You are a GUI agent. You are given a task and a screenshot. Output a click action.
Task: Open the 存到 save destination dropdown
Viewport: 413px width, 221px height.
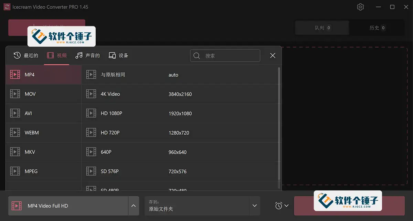point(254,205)
